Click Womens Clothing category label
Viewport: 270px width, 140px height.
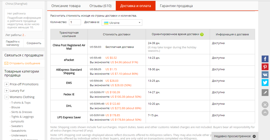(x=22, y=97)
